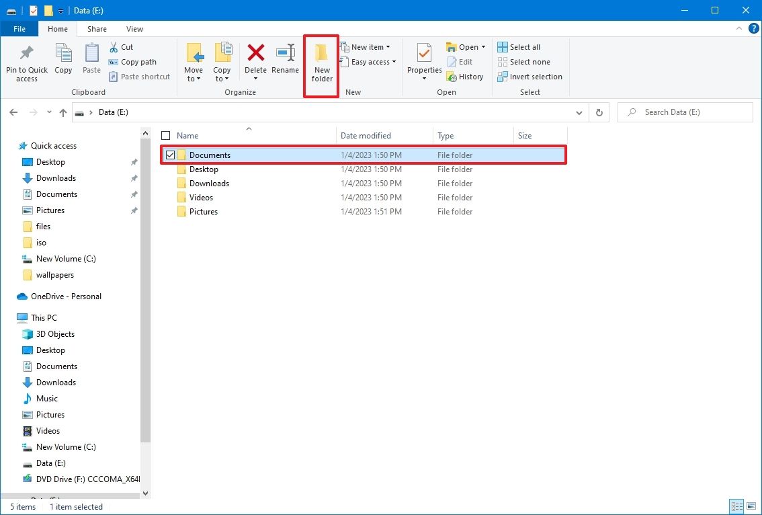Expand the Easy access dropdown
This screenshot has width=762, height=515.
tap(368, 62)
